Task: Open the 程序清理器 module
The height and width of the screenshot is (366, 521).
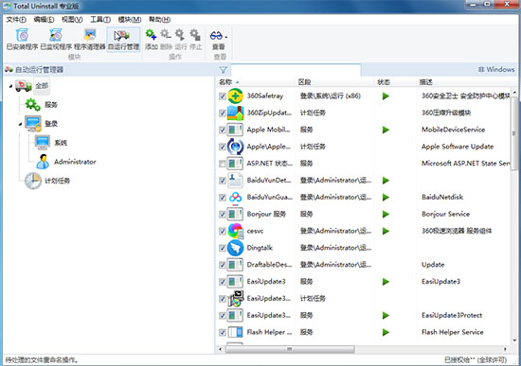Action: click(90, 39)
